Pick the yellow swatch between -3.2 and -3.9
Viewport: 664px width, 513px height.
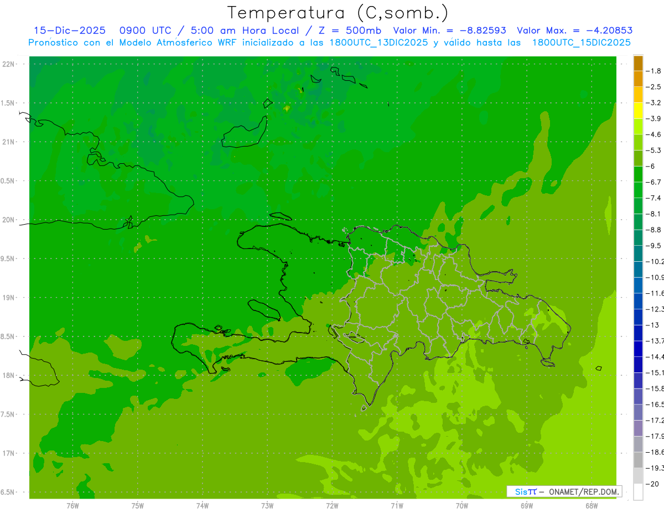pyautogui.click(x=638, y=111)
